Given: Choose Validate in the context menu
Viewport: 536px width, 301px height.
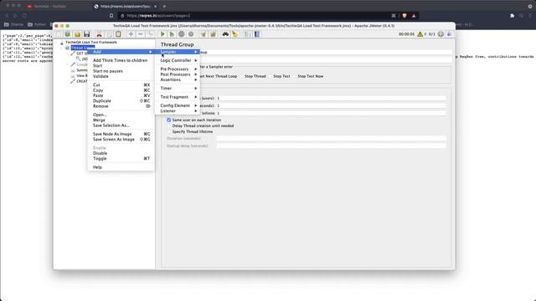Looking at the screenshot, I should click(x=121, y=76).
